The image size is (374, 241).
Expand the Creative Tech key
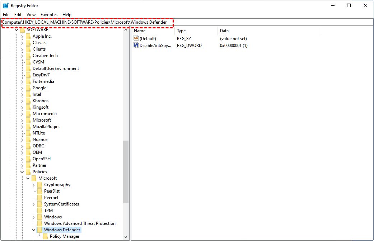pos(22,56)
